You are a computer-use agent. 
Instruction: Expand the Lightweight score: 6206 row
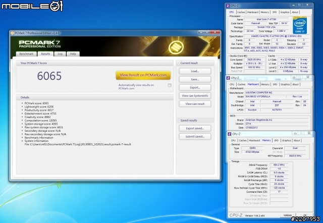coord(22,106)
